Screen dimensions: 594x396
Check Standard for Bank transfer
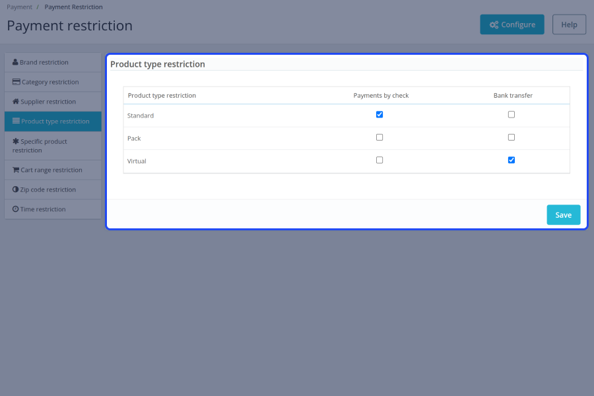(511, 114)
